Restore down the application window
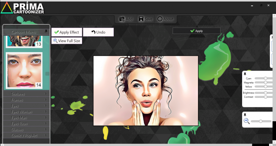 click(x=261, y=5)
